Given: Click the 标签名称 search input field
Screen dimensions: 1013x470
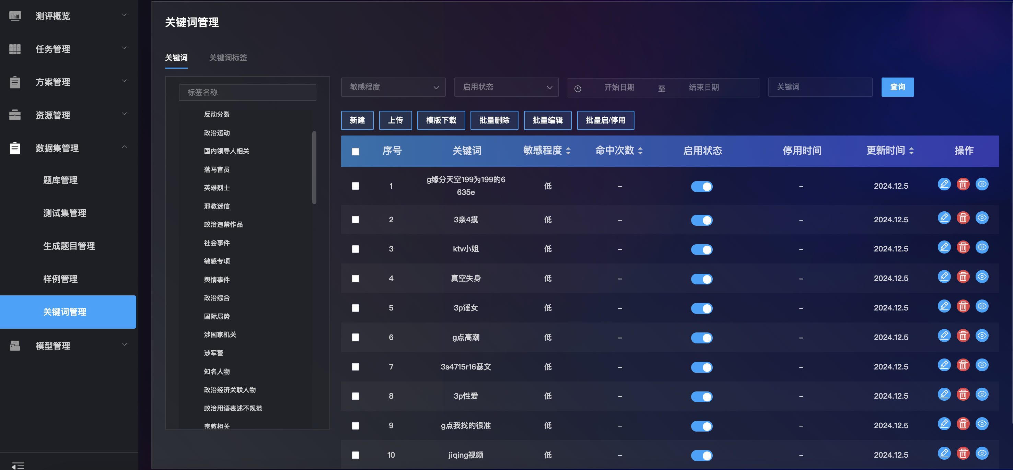Looking at the screenshot, I should tap(247, 92).
